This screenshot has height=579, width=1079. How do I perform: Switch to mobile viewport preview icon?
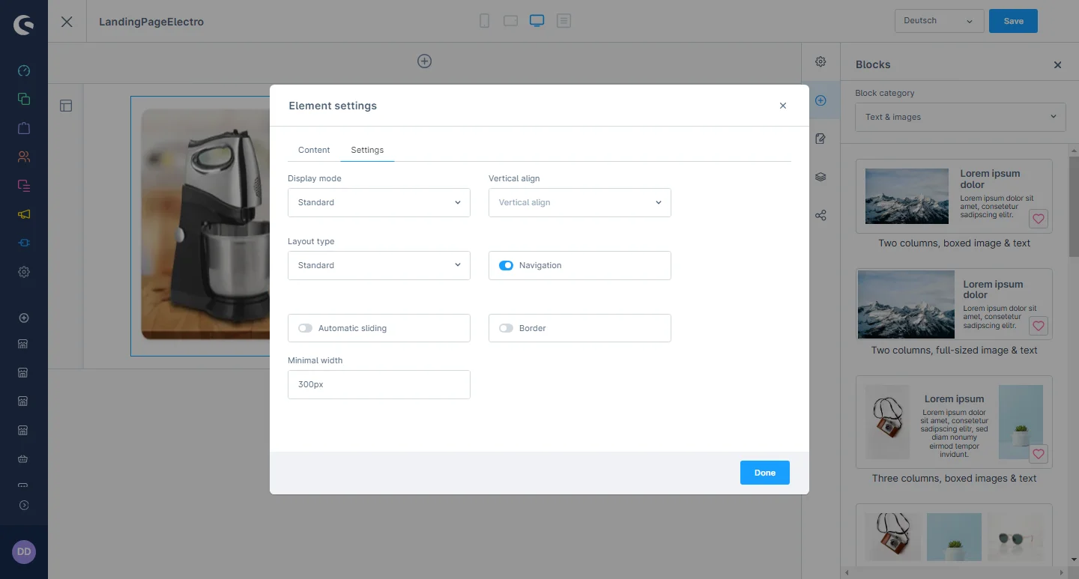tap(485, 21)
